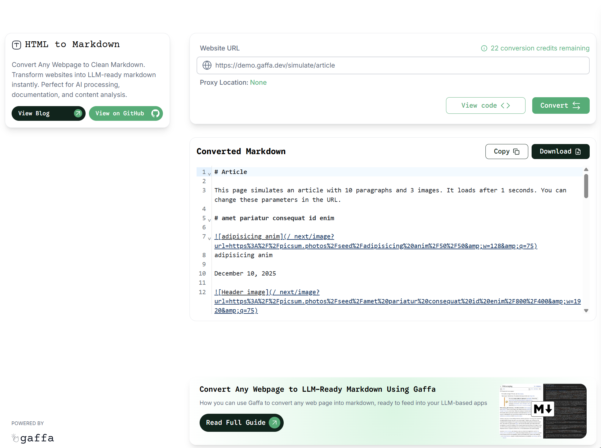This screenshot has height=448, width=601.
Task: Open the View Blog button
Action: click(x=49, y=113)
